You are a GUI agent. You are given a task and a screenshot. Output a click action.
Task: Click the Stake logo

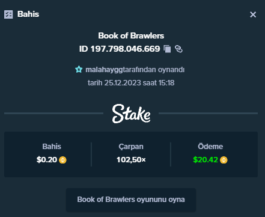131,114
